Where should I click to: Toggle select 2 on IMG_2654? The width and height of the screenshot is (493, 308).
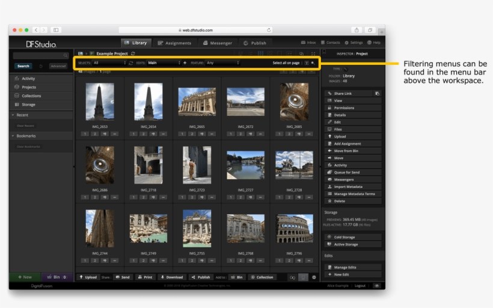click(143, 134)
